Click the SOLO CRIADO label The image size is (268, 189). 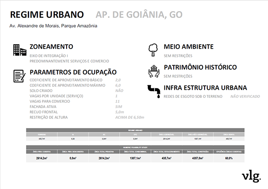pyautogui.click(x=41, y=91)
